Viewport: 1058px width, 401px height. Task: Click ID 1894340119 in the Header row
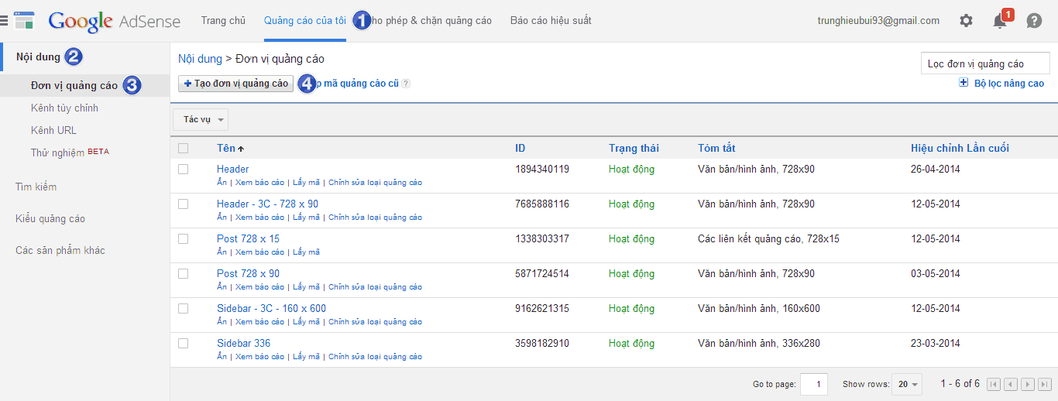(x=542, y=169)
